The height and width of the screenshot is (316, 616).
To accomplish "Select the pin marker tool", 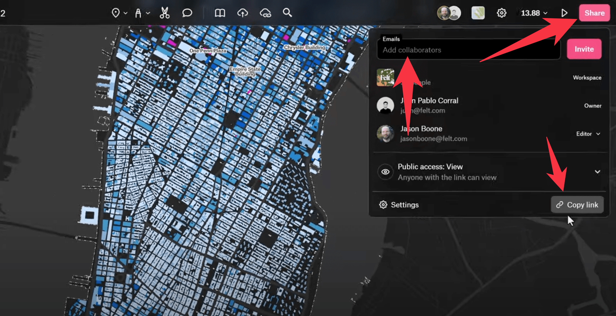I will point(115,13).
